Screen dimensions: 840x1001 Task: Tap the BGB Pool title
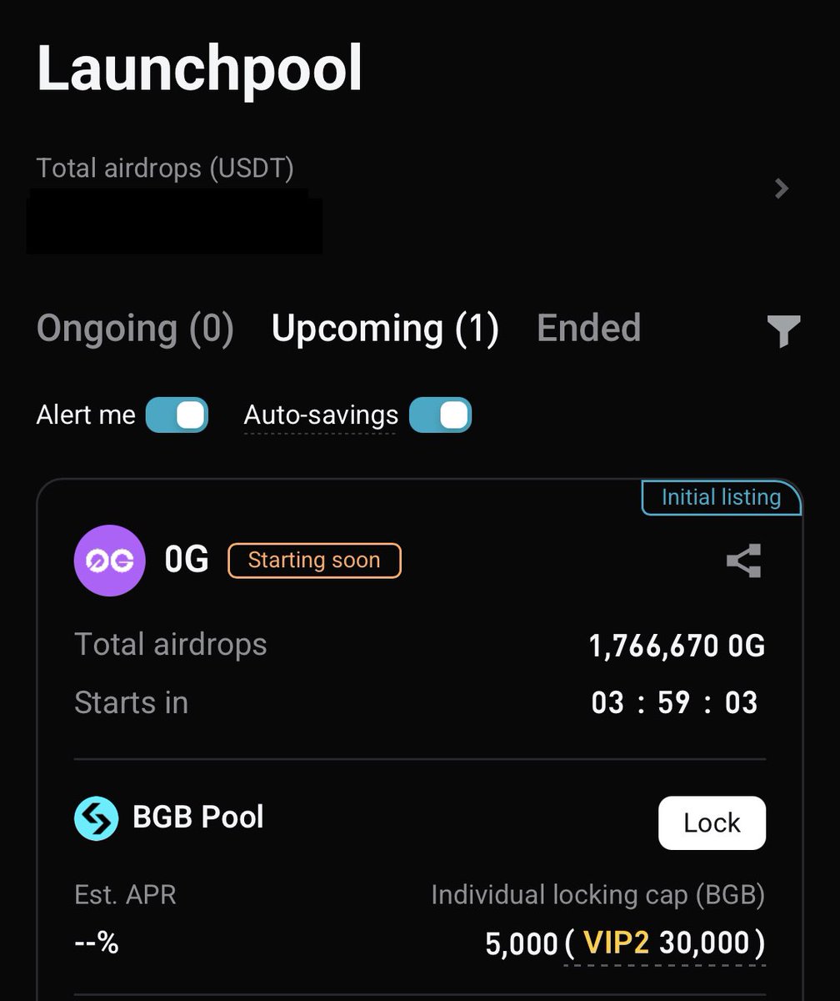point(198,817)
